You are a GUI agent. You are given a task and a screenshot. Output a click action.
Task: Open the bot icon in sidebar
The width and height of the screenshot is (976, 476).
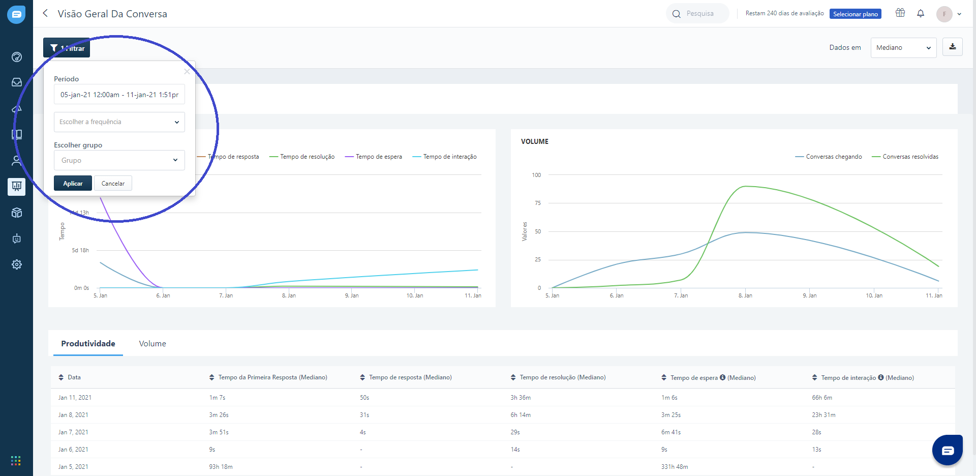[x=17, y=239]
